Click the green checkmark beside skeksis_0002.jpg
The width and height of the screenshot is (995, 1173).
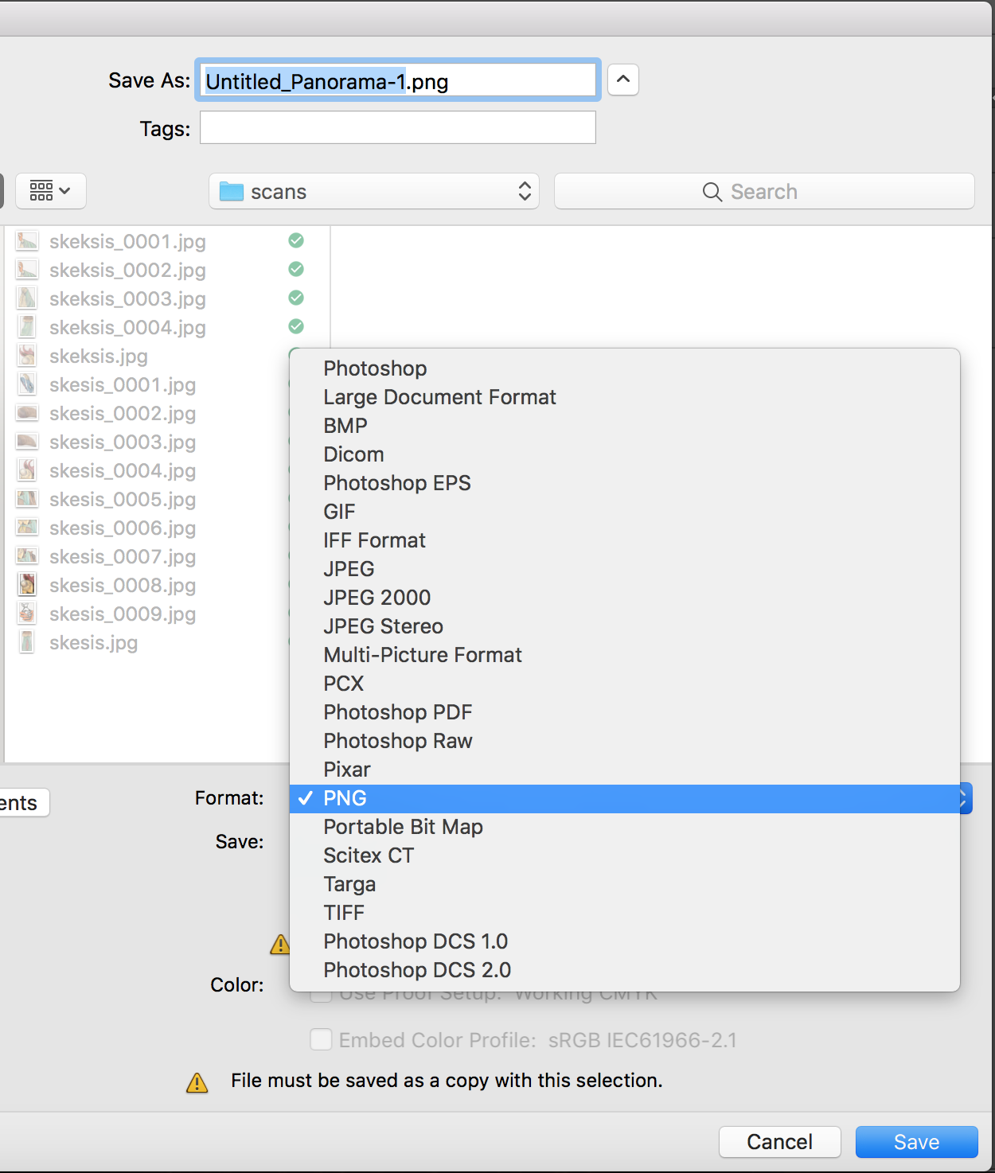point(295,269)
